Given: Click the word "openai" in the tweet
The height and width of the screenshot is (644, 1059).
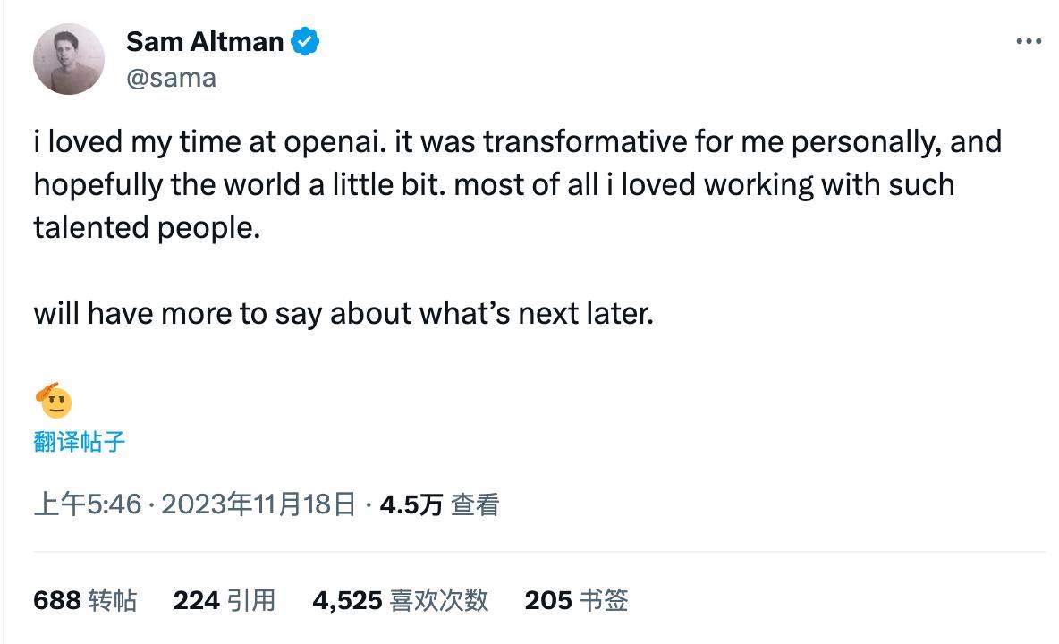Looking at the screenshot, I should (x=333, y=141).
